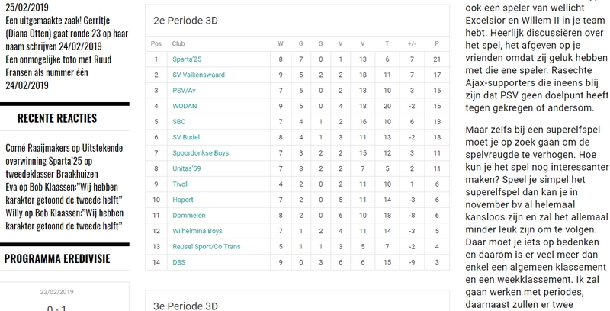Screen dimensions: 610x311
Task: Click Spoordonkse Boys in the table
Action: 201,152
